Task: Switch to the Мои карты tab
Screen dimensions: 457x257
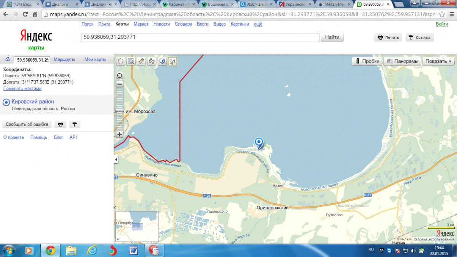Action: pos(95,60)
